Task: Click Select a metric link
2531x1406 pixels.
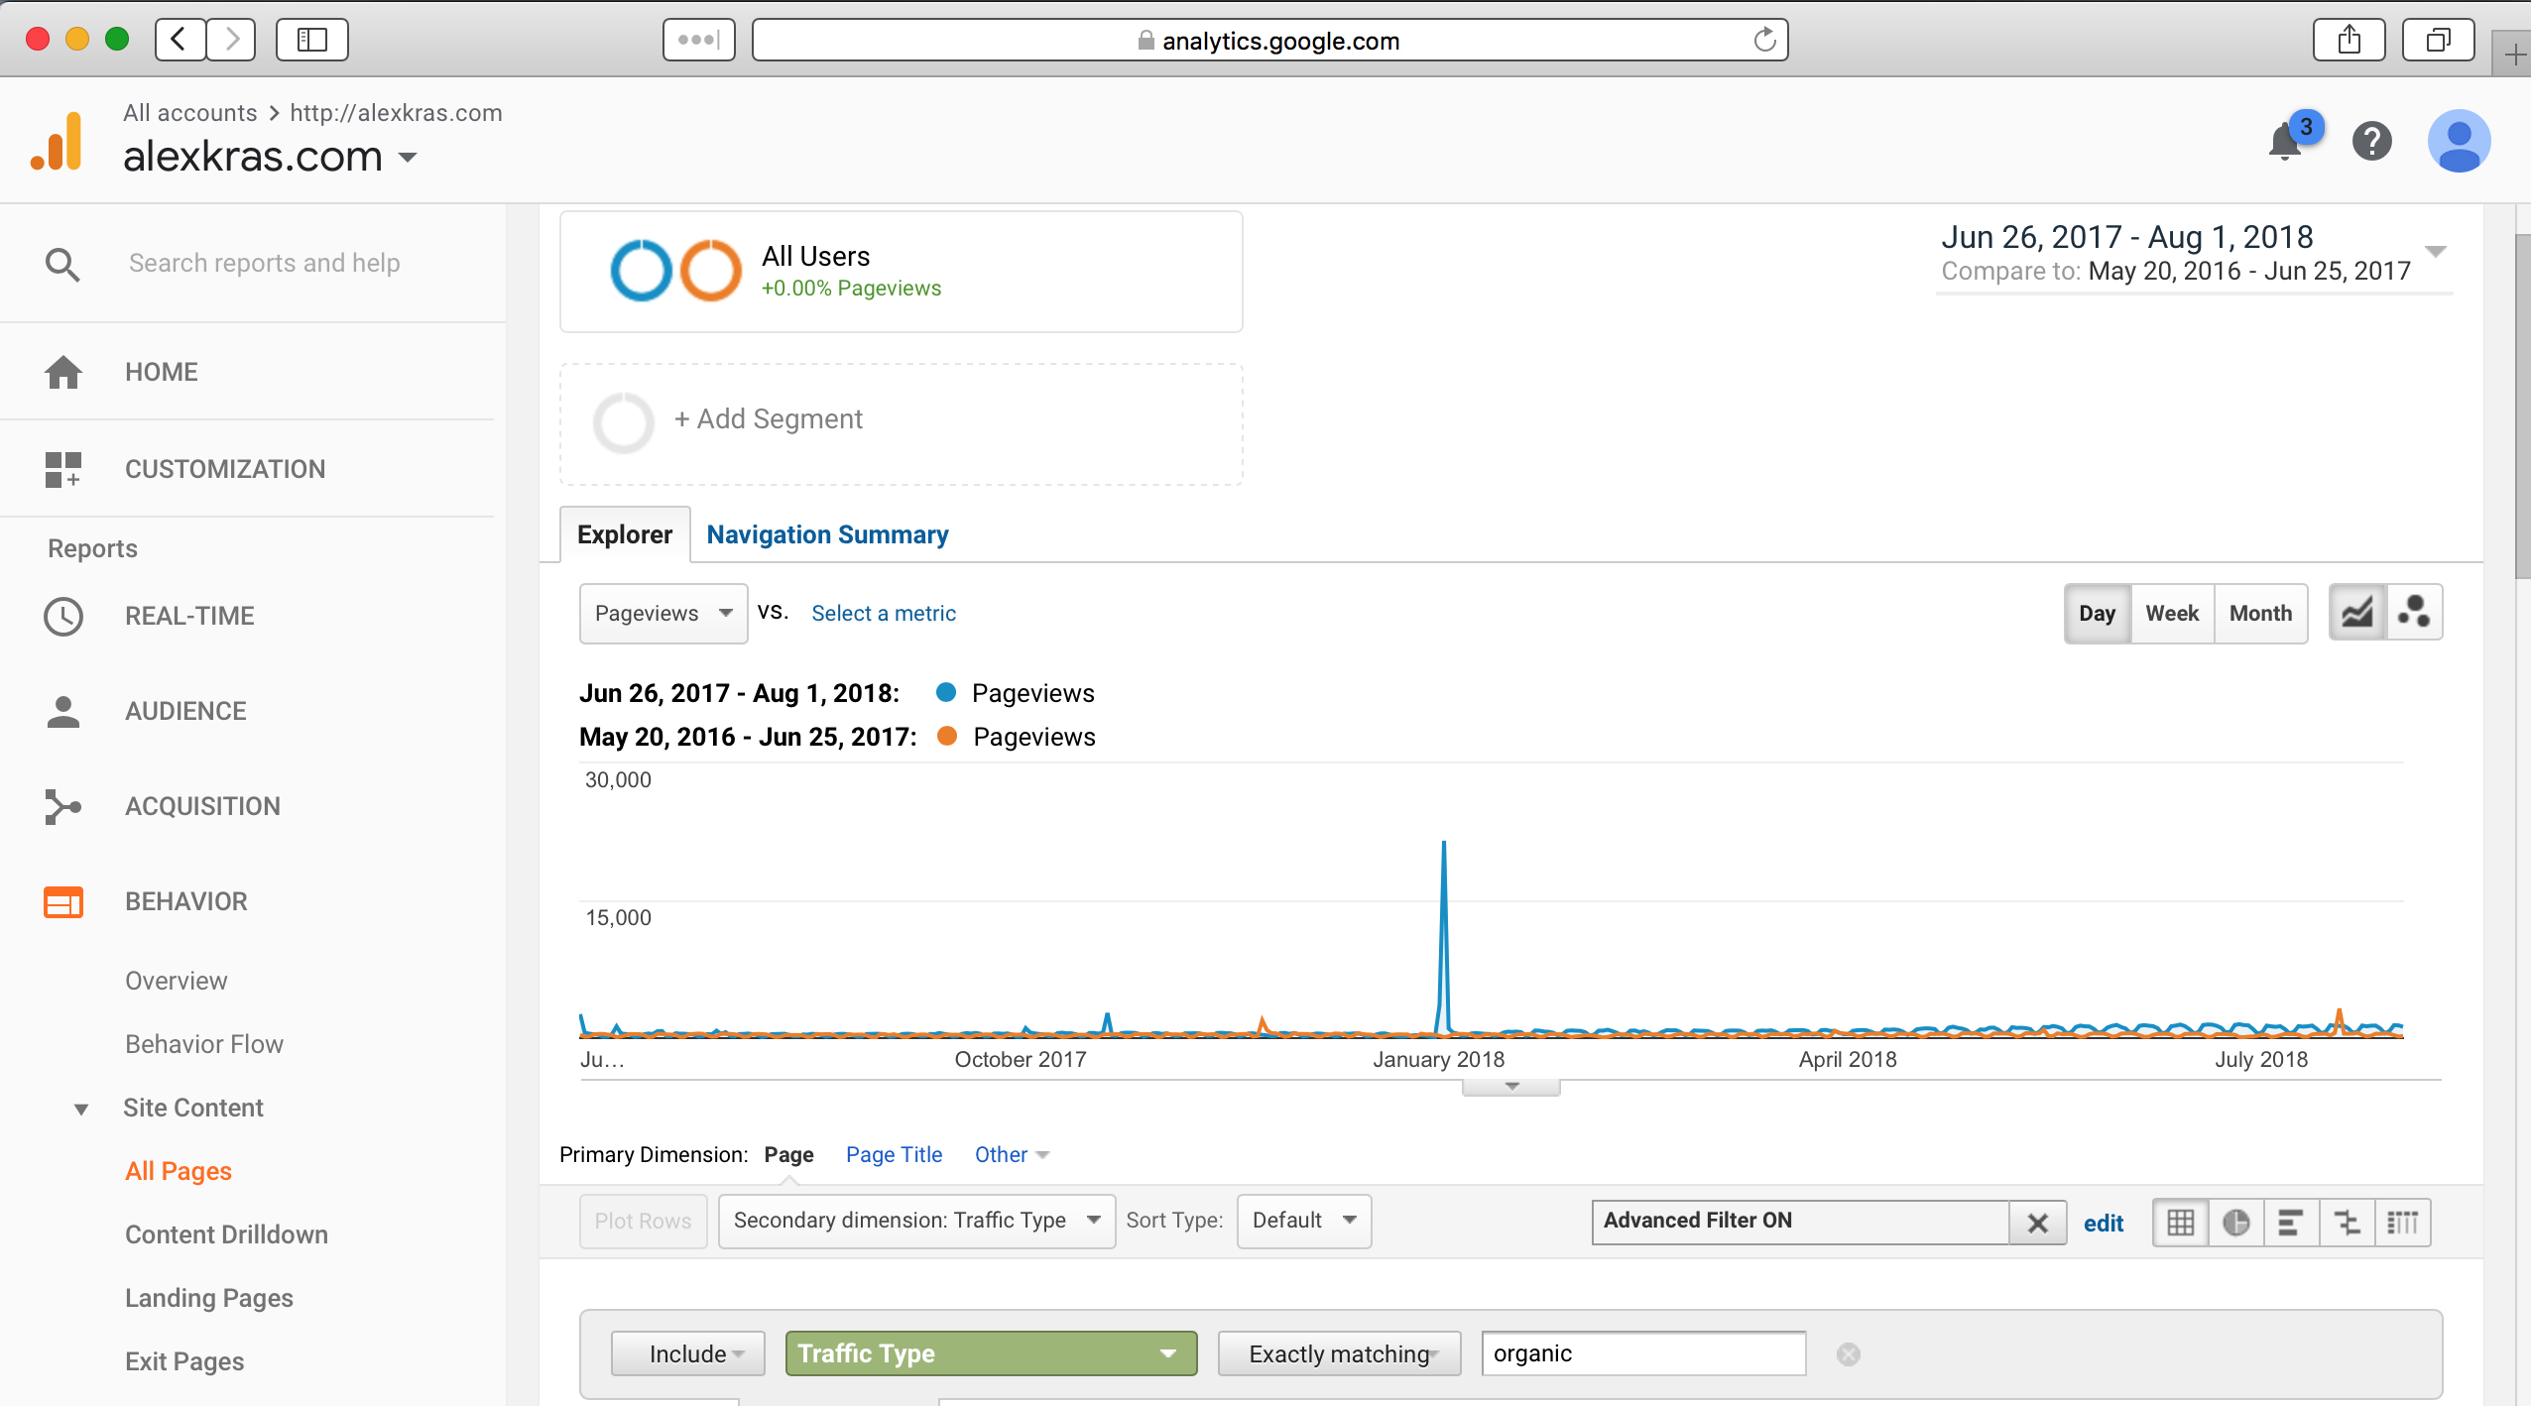Action: [883, 613]
